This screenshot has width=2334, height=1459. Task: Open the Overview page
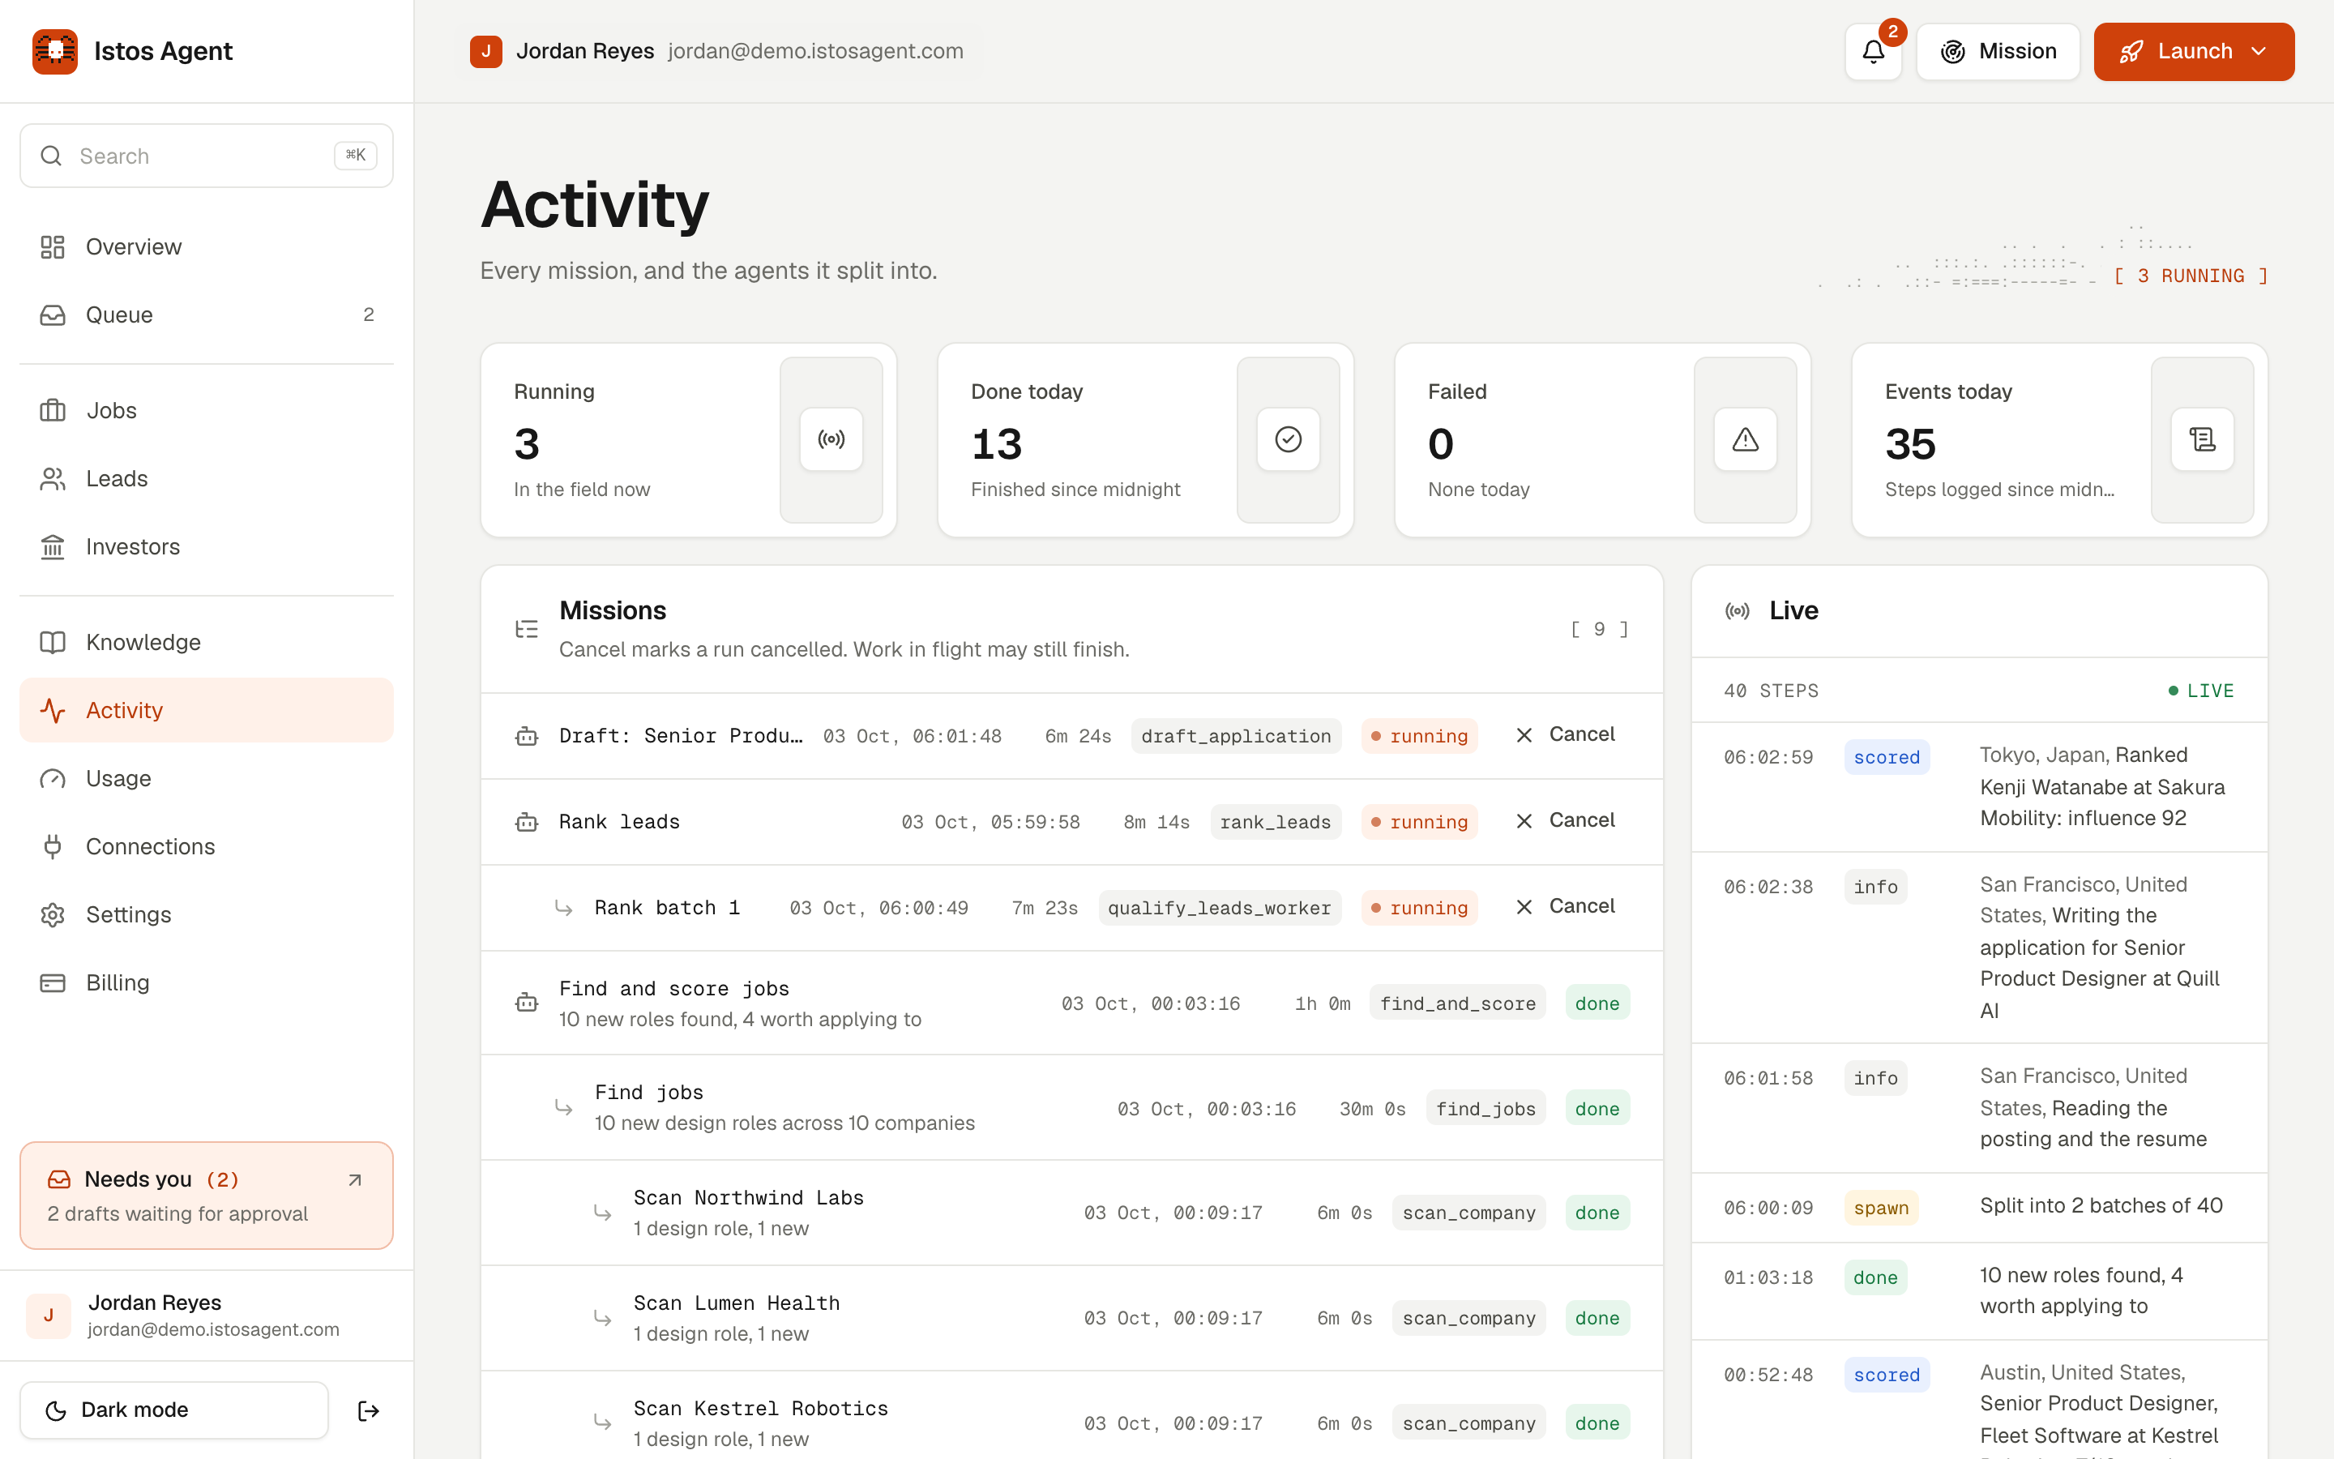[x=207, y=247]
